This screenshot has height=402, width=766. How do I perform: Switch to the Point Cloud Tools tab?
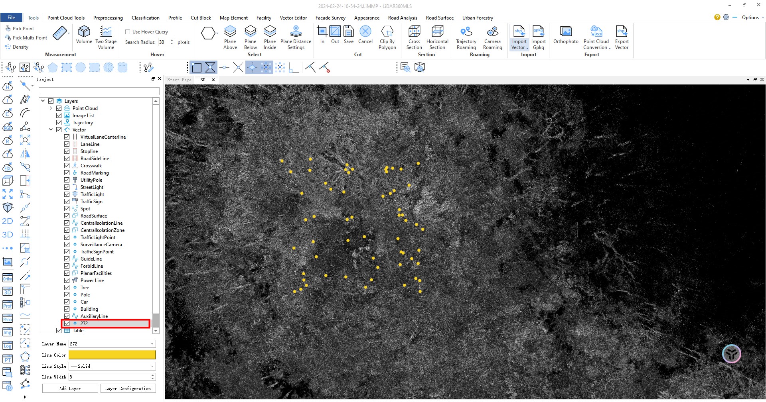point(66,18)
